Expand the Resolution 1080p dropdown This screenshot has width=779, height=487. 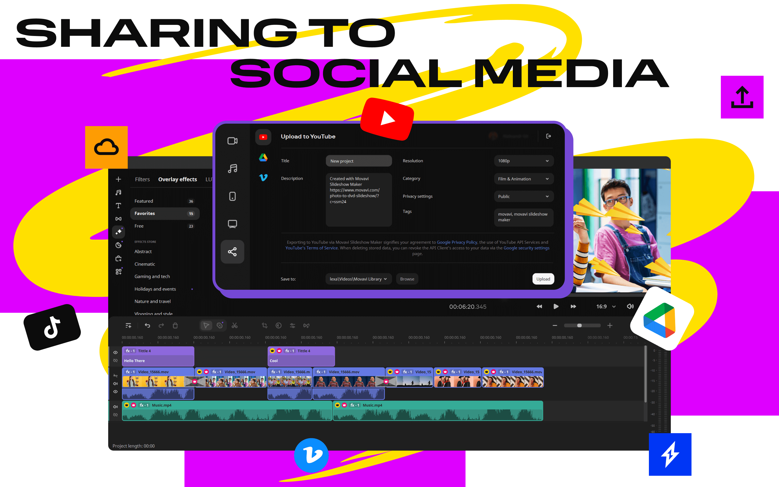point(524,161)
